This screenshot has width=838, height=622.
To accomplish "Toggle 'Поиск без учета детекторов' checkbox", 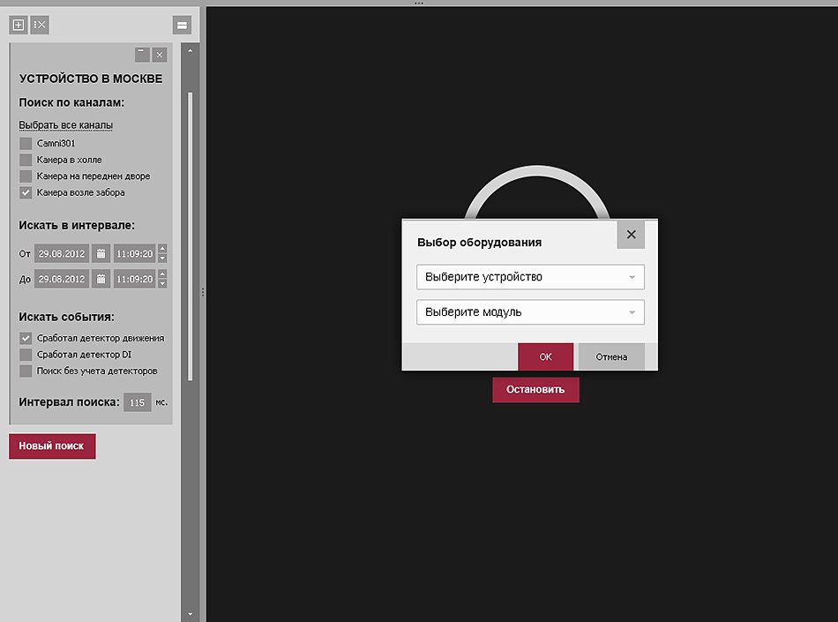I will click(x=26, y=371).
